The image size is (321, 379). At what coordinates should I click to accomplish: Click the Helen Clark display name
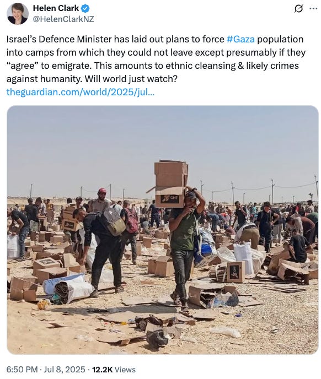click(56, 8)
